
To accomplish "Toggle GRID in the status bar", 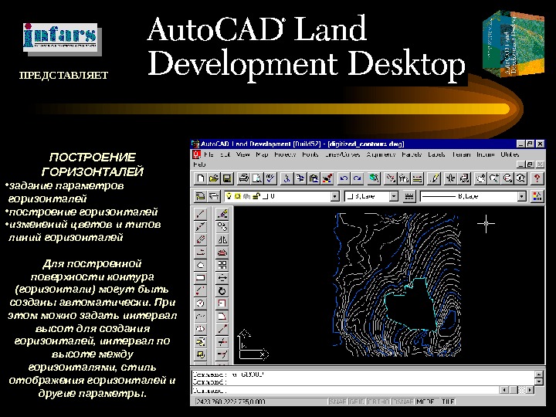I will point(356,402).
